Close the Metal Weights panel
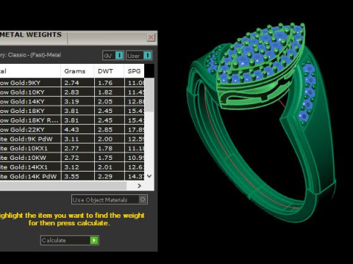This screenshot has width=353, height=264. pyautogui.click(x=151, y=37)
